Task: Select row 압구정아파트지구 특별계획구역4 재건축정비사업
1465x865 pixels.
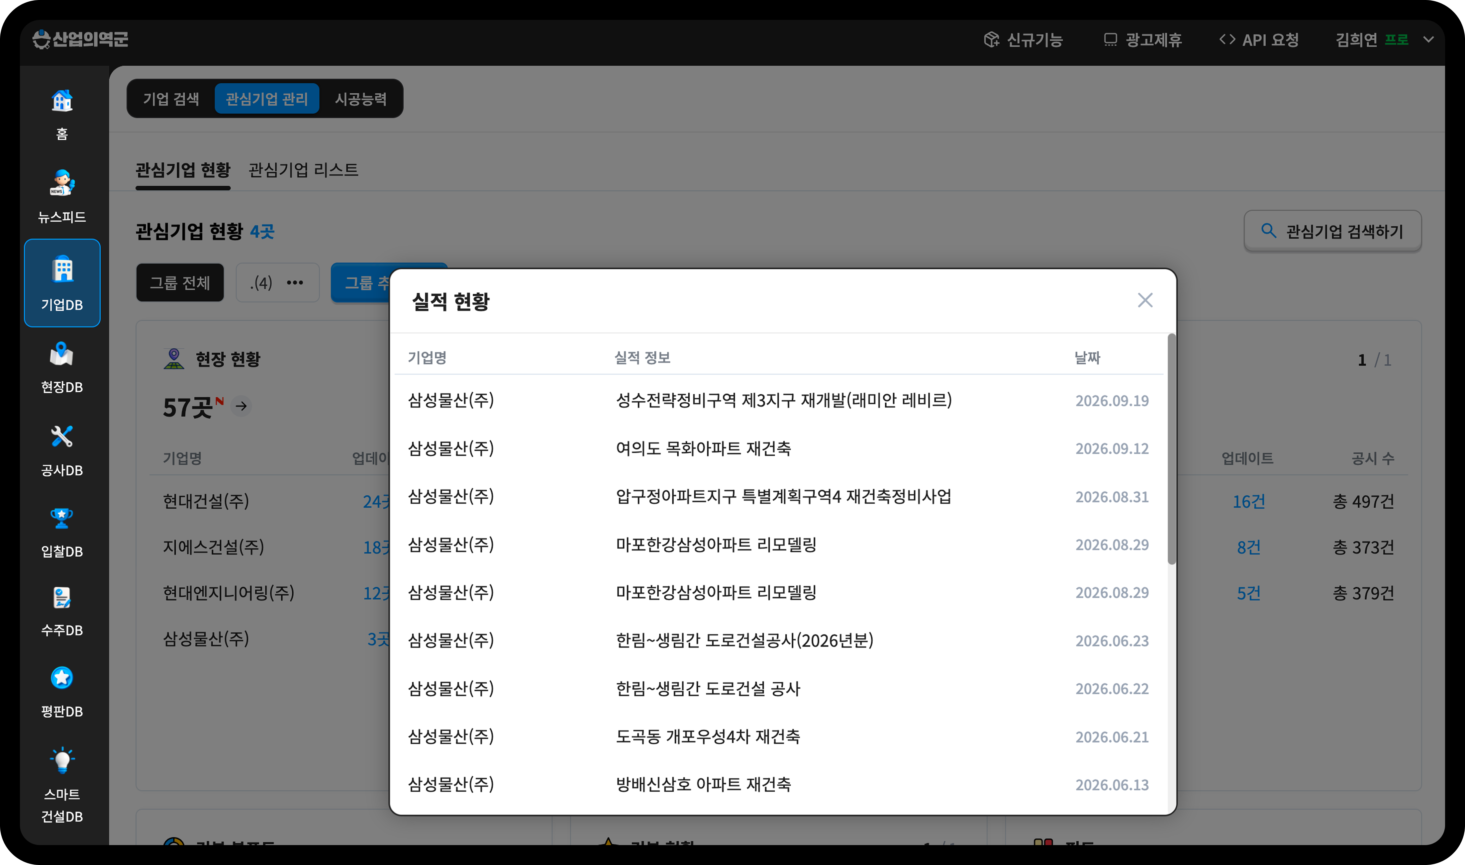Action: pos(779,497)
